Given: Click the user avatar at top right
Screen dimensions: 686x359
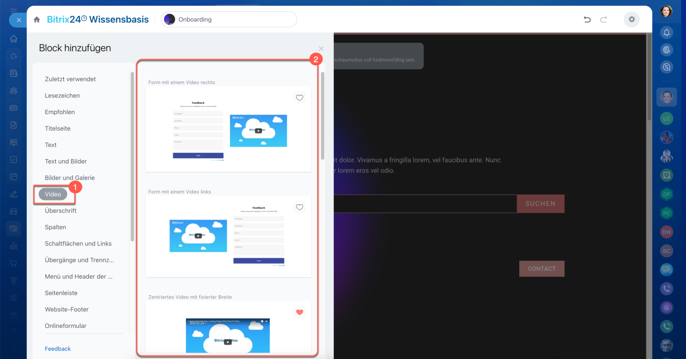Looking at the screenshot, I should [666, 11].
